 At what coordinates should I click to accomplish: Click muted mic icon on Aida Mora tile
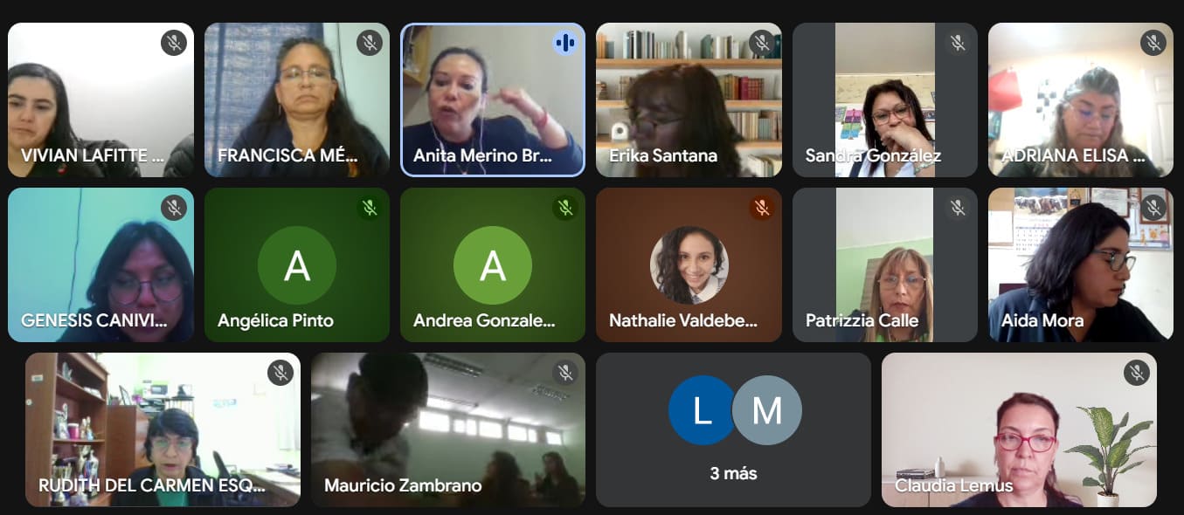point(1153,208)
